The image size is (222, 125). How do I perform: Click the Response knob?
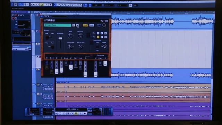pyautogui.click(x=80, y=36)
